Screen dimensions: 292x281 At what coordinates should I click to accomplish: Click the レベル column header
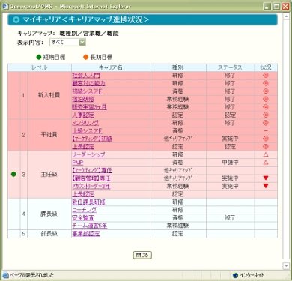(x=40, y=67)
